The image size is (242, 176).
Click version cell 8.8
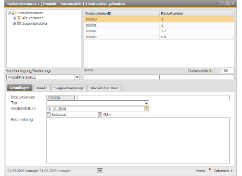point(197,37)
